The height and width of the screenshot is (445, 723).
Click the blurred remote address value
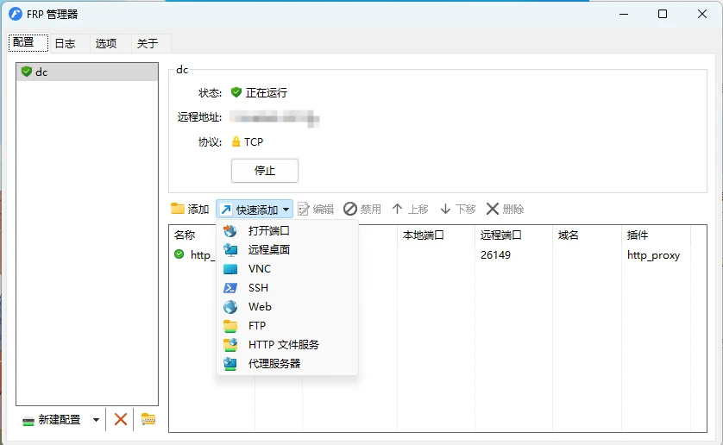coord(274,117)
